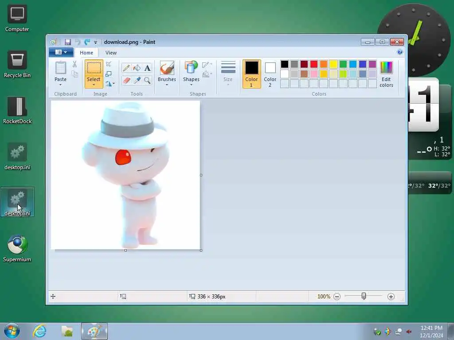Select the Color picker eyedropper tool
This screenshot has width=454, height=340.
click(x=137, y=80)
